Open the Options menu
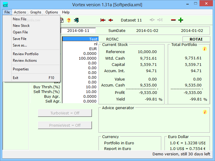 pyautogui.click(x=52, y=12)
